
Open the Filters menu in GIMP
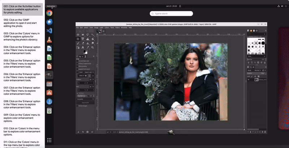(x=118, y=27)
